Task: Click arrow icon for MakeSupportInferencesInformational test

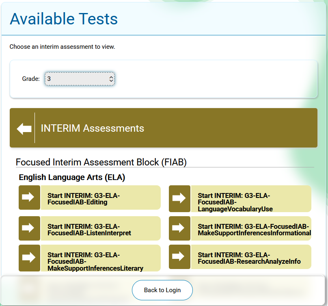Action: (x=179, y=228)
